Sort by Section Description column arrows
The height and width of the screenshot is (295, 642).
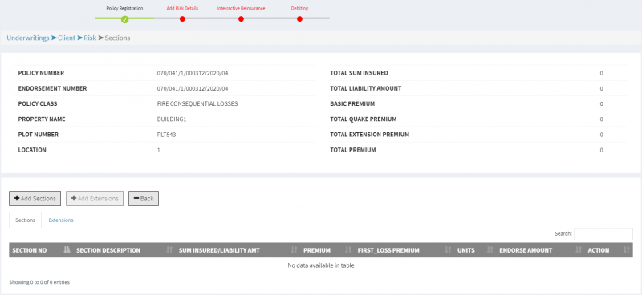(169, 250)
